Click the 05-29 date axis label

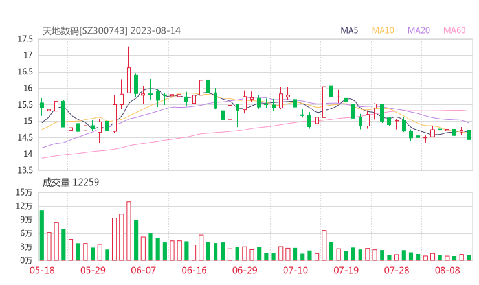(93, 270)
